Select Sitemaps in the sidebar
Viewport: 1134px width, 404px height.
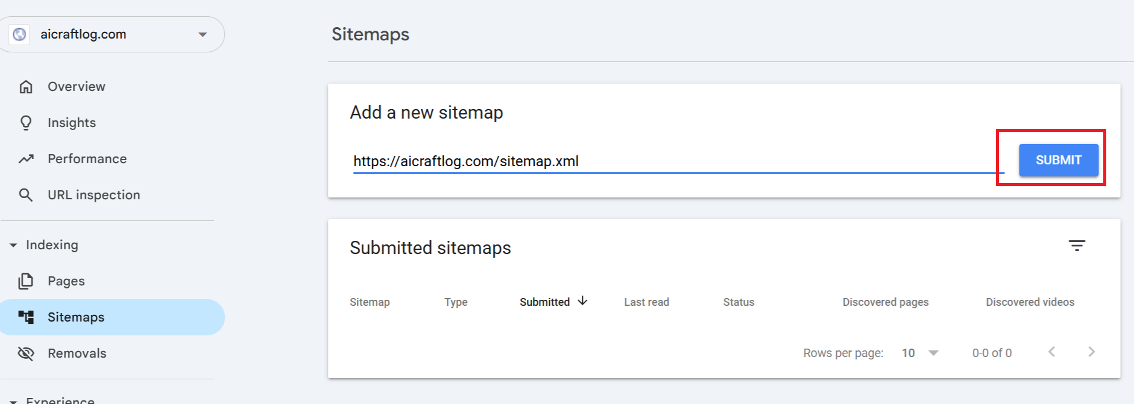click(x=112, y=317)
